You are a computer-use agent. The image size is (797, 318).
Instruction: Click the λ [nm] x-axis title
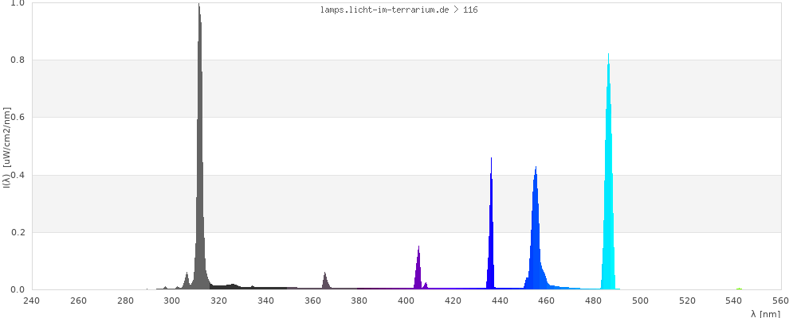[764, 313]
